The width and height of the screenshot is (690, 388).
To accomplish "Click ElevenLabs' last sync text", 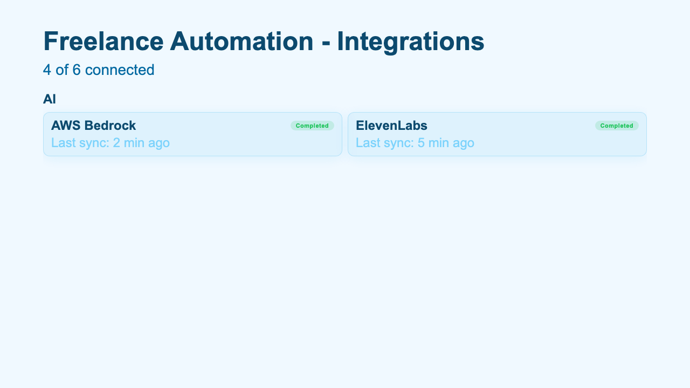I will click(x=415, y=143).
